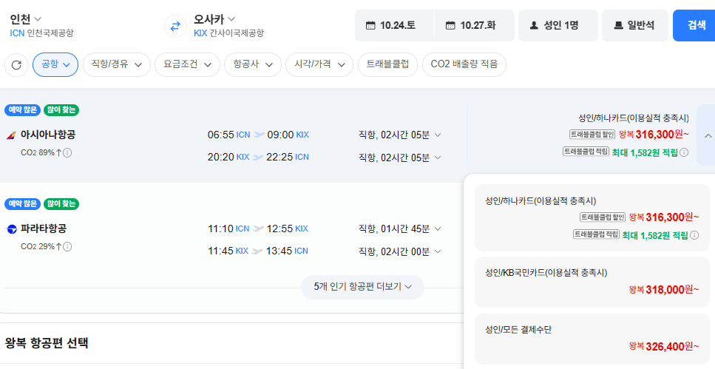
Task: Click the Asiana Airlines logo
Action: (11, 135)
